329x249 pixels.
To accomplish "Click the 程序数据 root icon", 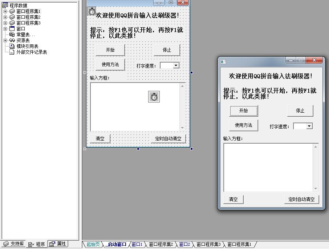I will pyautogui.click(x=5, y=5).
